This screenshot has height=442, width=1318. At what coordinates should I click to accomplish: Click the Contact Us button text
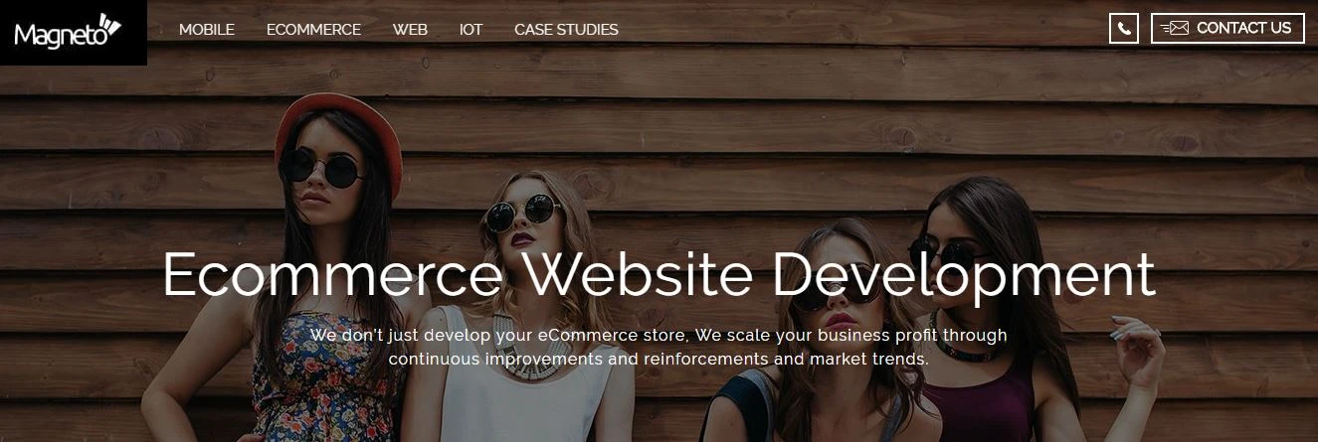(x=1243, y=29)
